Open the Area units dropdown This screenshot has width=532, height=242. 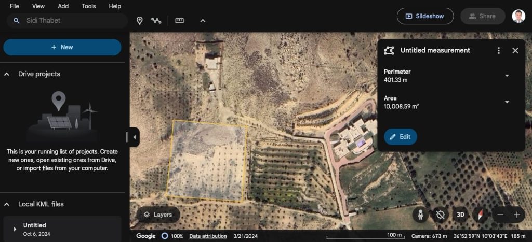(507, 102)
